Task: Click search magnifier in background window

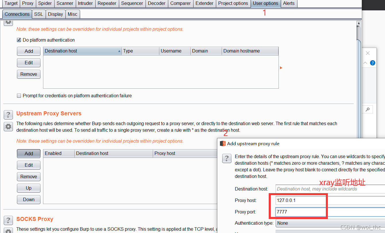Action: pos(368,109)
